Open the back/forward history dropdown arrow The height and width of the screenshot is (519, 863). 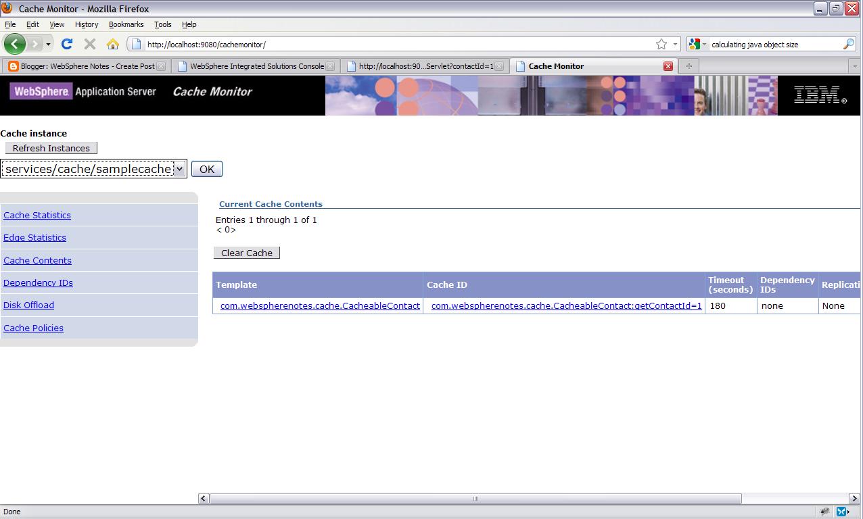48,45
